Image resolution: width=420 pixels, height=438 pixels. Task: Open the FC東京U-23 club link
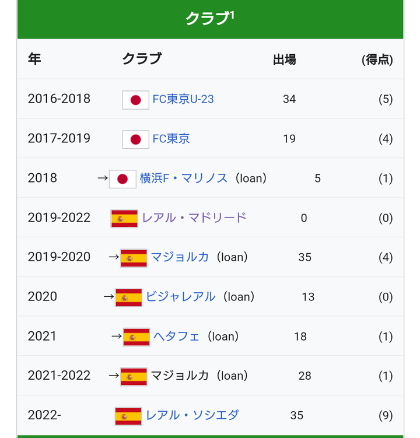183,99
